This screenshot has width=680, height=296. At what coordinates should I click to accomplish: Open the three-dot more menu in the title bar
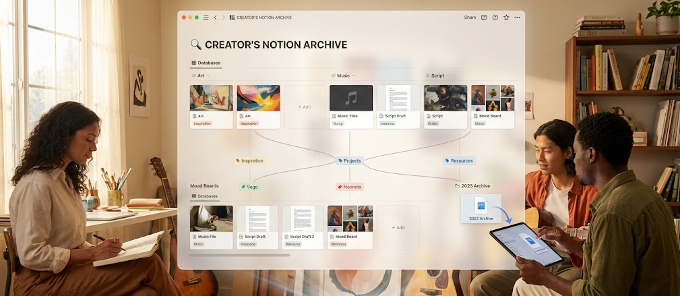point(517,18)
